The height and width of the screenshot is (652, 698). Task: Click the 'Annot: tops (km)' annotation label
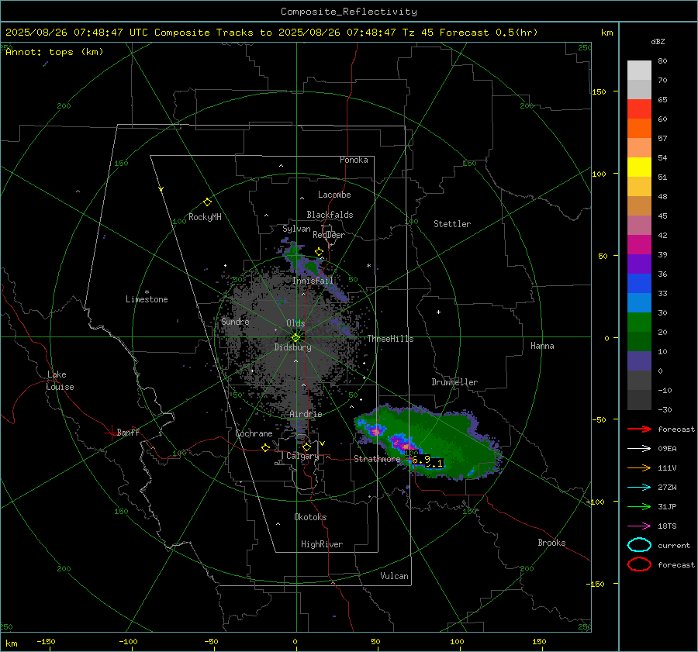54,52
